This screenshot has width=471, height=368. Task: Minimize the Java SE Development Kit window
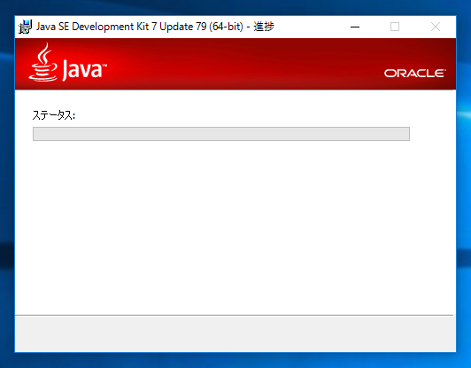click(355, 27)
